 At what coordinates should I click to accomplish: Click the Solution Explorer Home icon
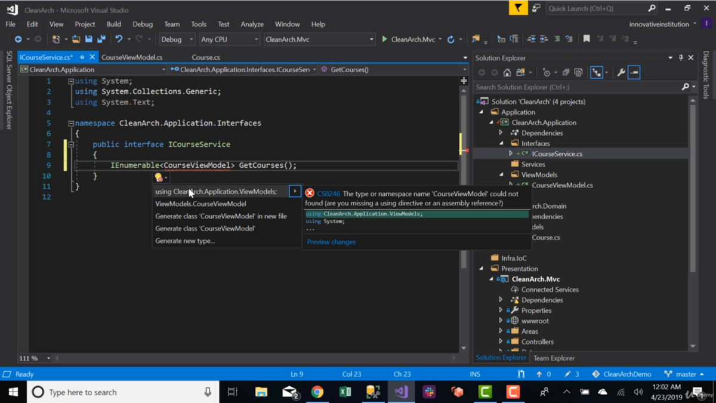[507, 72]
